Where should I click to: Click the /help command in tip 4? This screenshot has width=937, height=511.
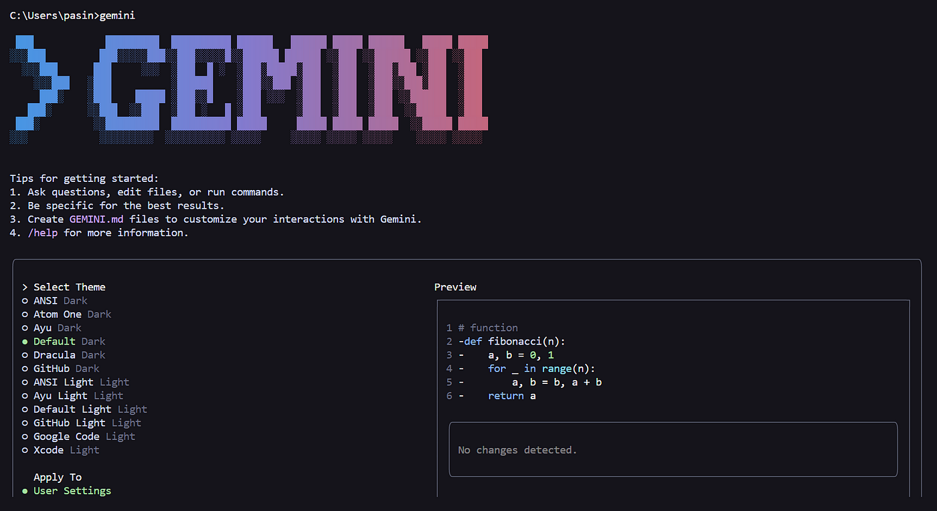43,233
